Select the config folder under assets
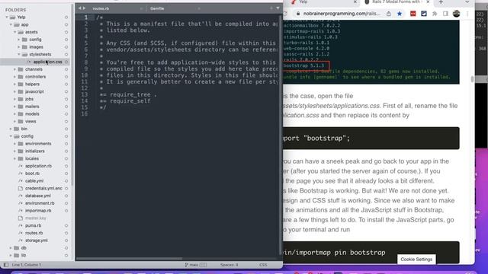The width and height of the screenshot is (488, 274). (x=35, y=40)
